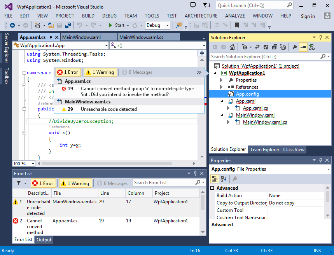Viewport: 334px width, 255px height.
Task: Collapse All items in Solution Explorer
Action: coord(275,47)
